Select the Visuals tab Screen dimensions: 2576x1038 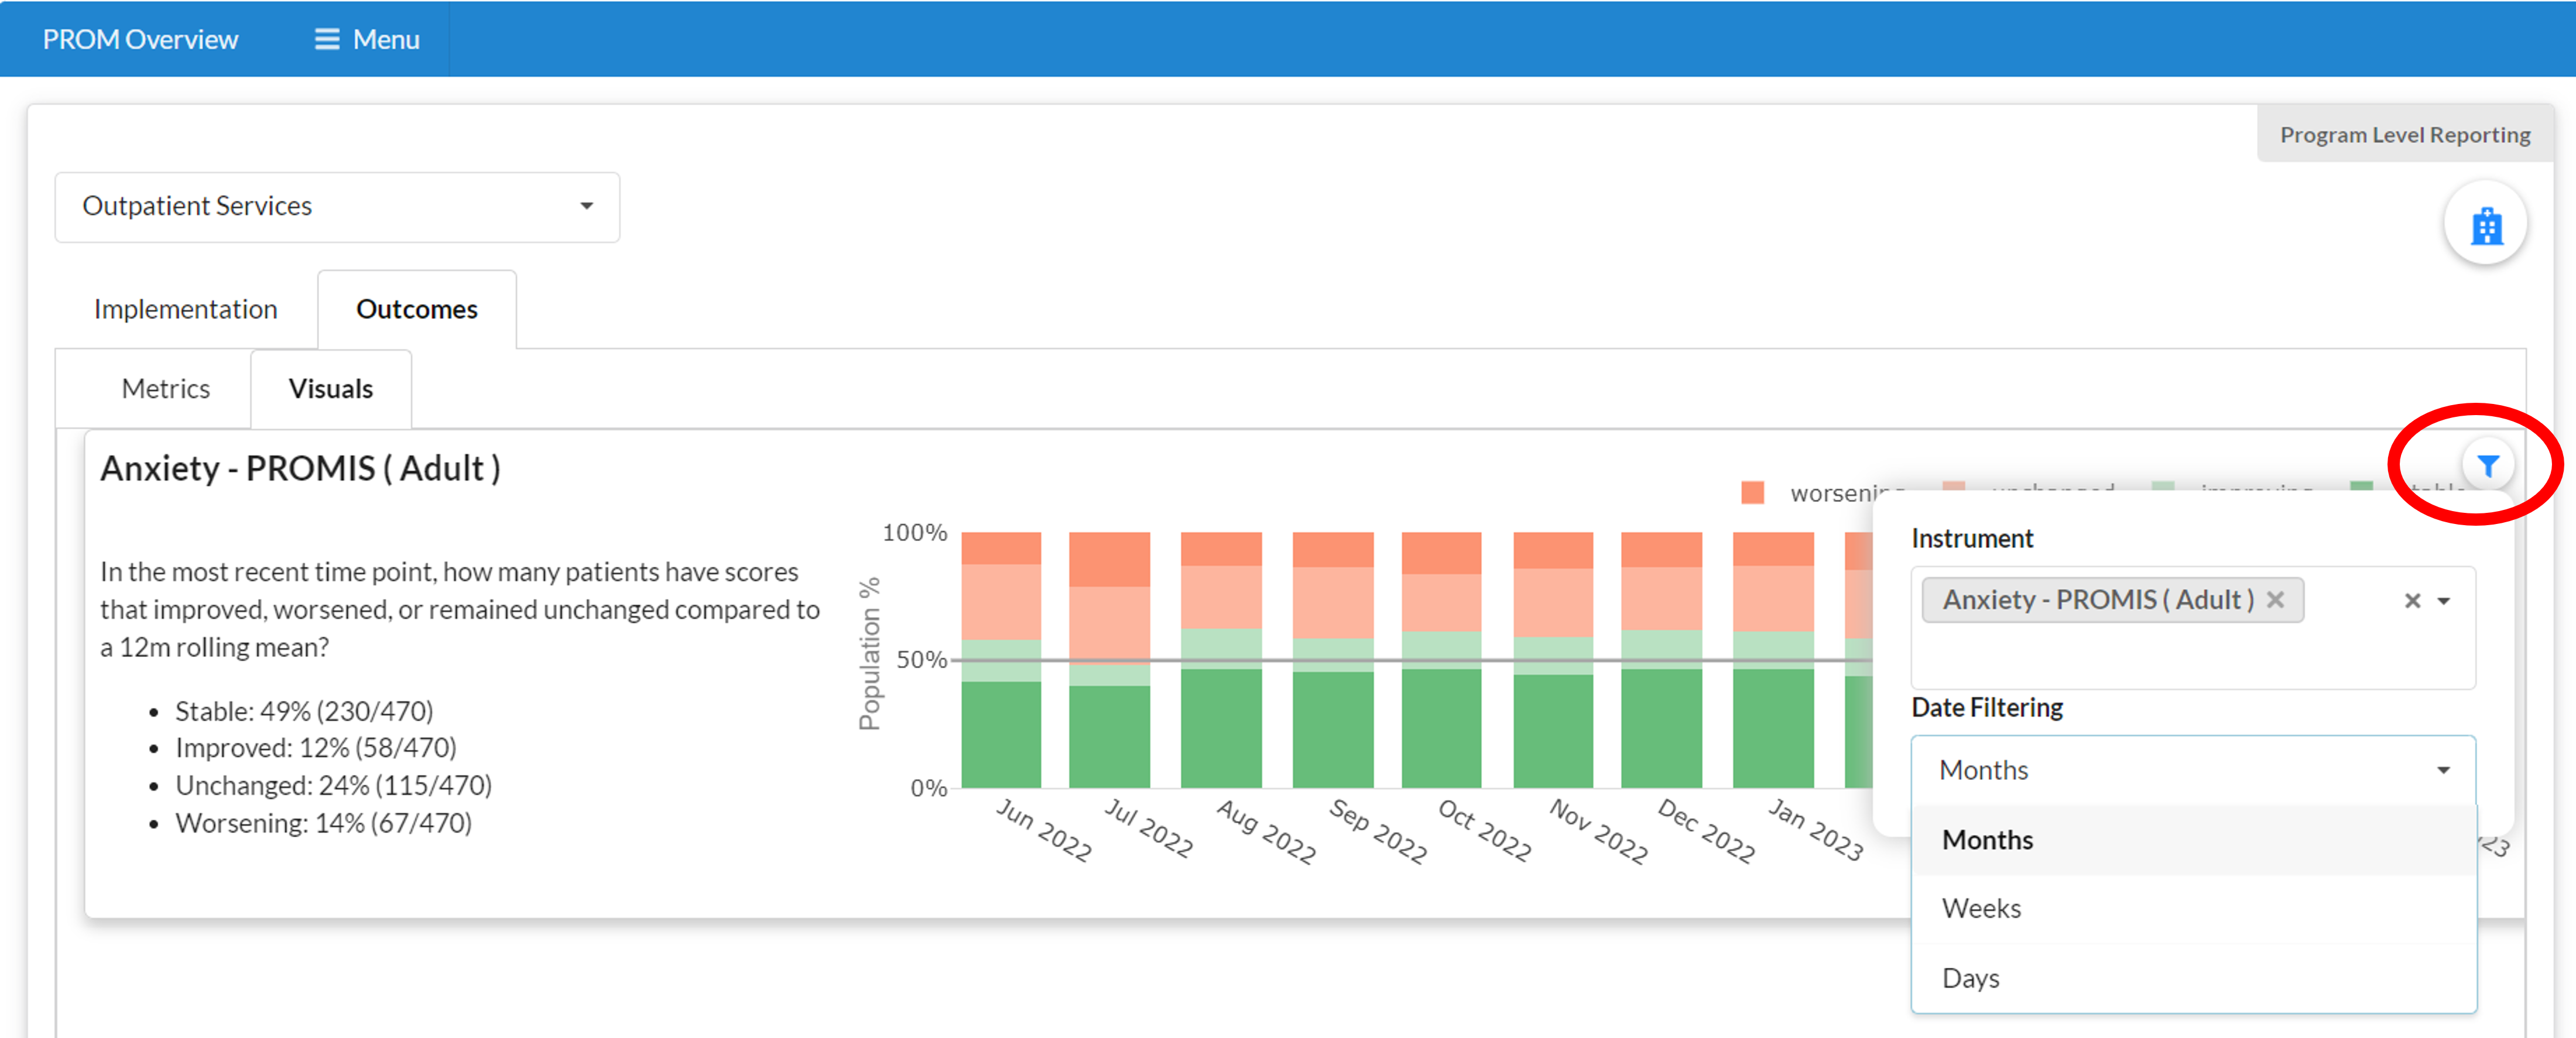[x=330, y=388]
